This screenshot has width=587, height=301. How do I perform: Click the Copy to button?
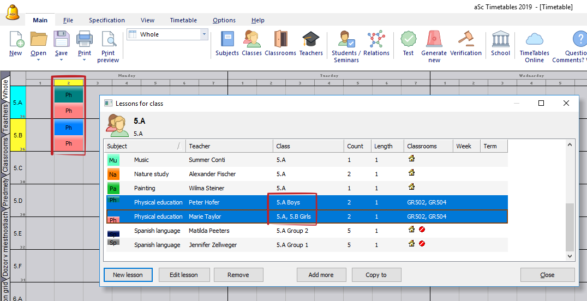coord(376,275)
